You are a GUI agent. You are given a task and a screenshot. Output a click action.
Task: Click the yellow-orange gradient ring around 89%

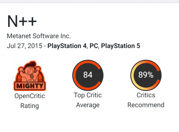(132, 75)
